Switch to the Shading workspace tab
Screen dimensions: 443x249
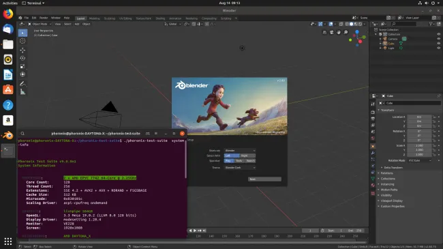(160, 18)
